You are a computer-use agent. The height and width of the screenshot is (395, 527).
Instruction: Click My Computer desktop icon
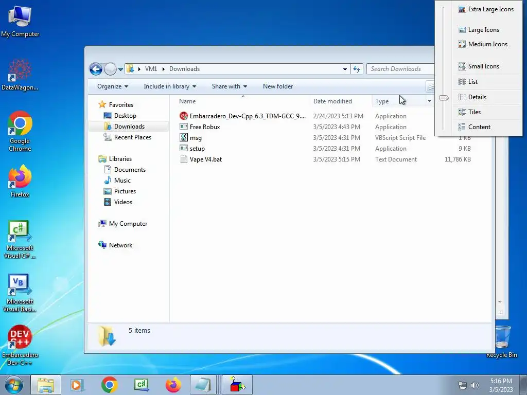(20, 21)
